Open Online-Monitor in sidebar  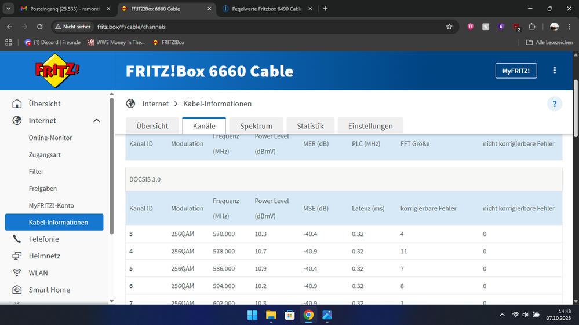(50, 138)
